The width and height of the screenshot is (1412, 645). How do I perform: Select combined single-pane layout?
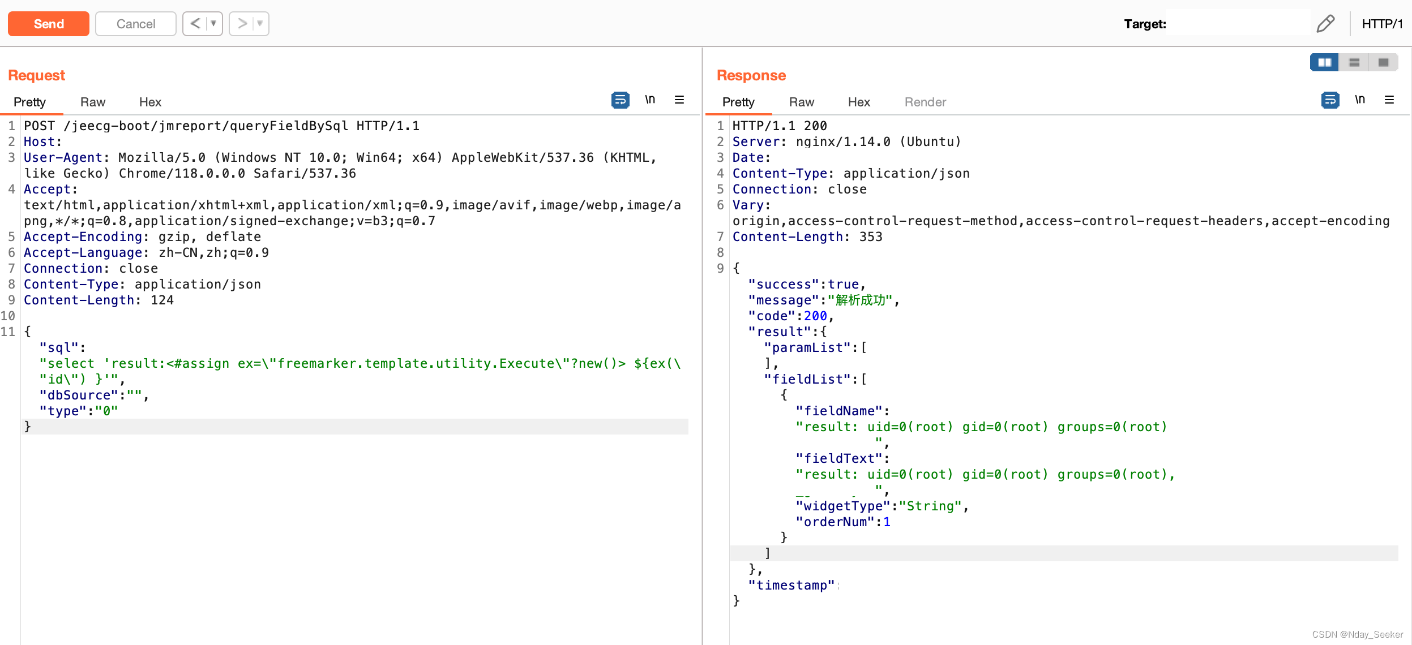pos(1384,62)
